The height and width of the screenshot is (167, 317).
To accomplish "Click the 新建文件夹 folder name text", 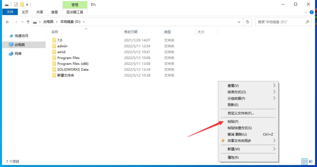I will 66,75.
